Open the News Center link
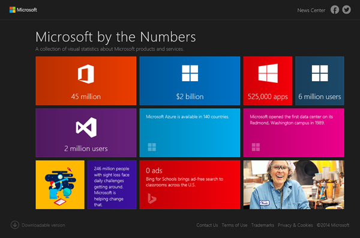Viewport: 360px width, 238px height. click(311, 10)
